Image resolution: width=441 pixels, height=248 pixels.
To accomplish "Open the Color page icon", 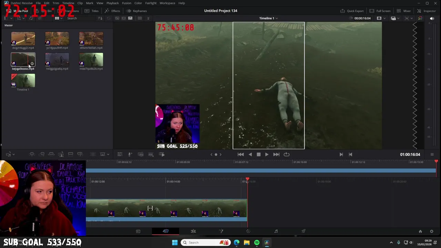I will click(x=248, y=231).
